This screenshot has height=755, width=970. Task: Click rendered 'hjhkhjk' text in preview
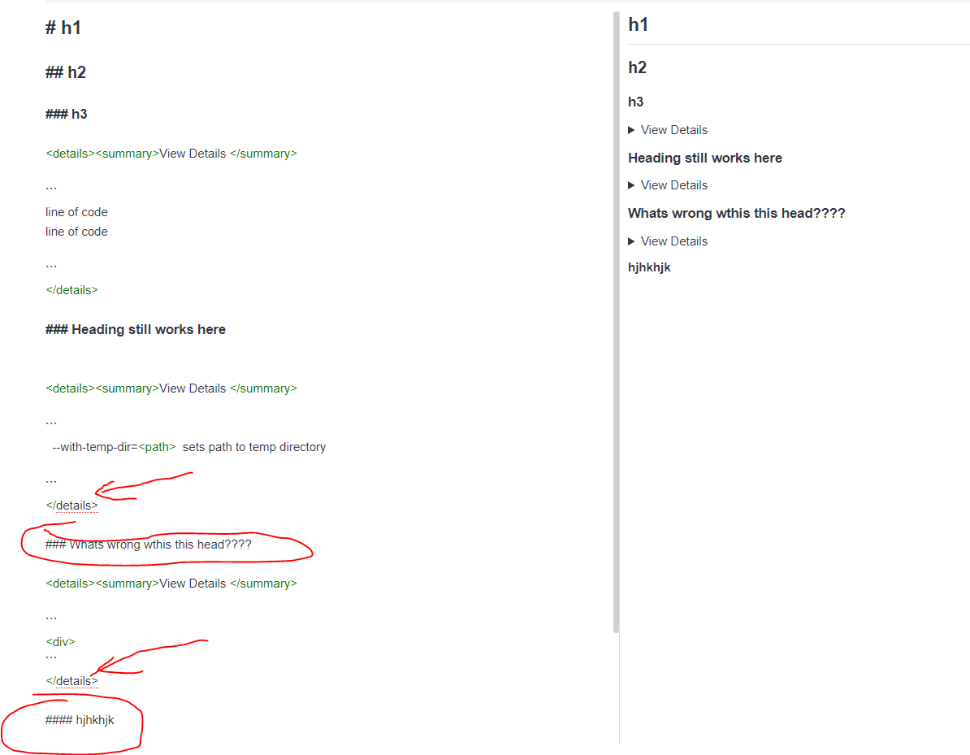[649, 267]
